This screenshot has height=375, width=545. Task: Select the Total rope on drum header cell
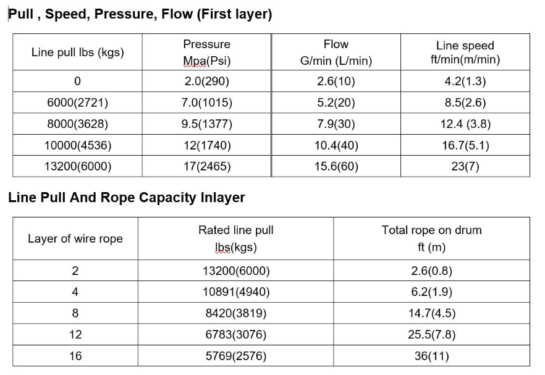click(x=431, y=238)
